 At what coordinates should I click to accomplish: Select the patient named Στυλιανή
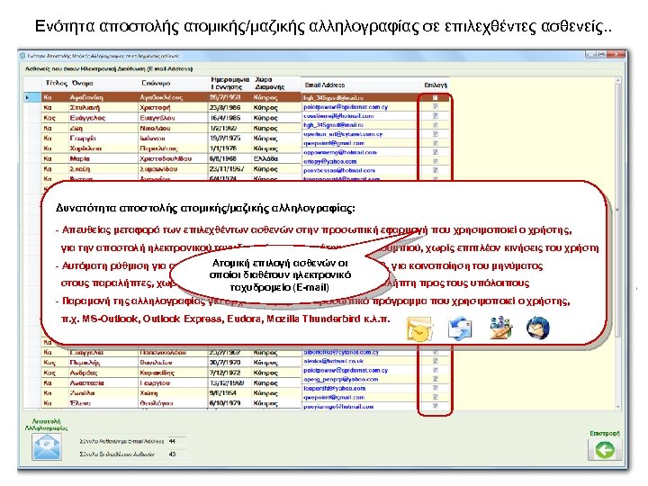85,107
